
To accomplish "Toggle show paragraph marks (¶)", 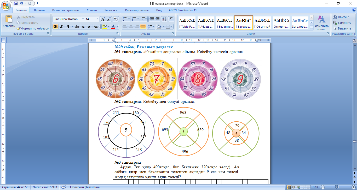I will 171,19.
